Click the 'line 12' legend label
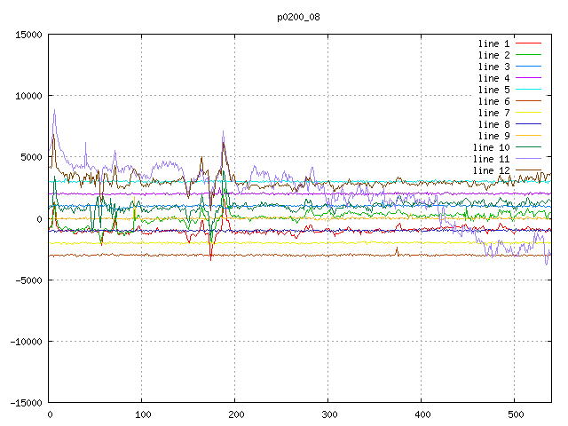 tap(491, 170)
